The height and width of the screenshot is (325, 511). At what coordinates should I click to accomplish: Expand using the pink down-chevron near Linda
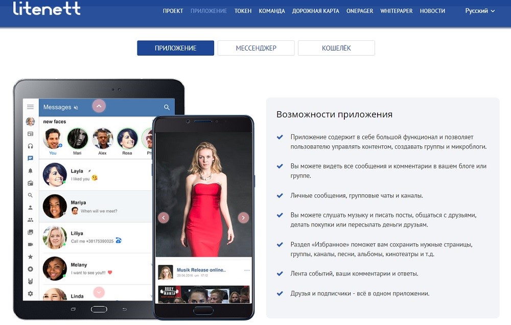(99, 292)
